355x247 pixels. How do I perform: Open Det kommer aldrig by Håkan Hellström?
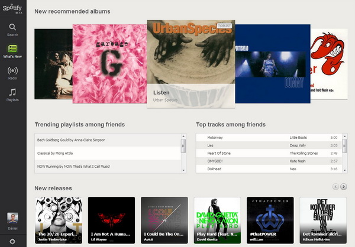click(x=323, y=220)
